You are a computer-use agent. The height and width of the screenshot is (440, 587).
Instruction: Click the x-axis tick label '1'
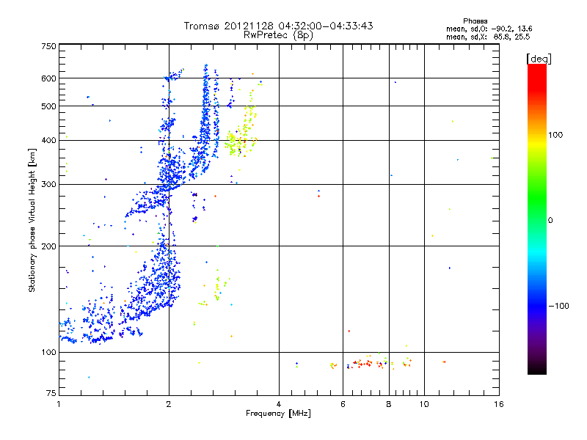(x=59, y=404)
